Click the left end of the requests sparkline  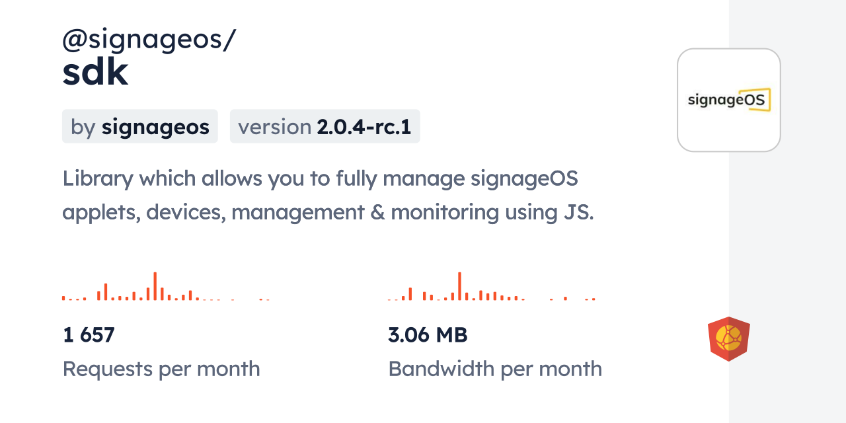pyautogui.click(x=63, y=298)
